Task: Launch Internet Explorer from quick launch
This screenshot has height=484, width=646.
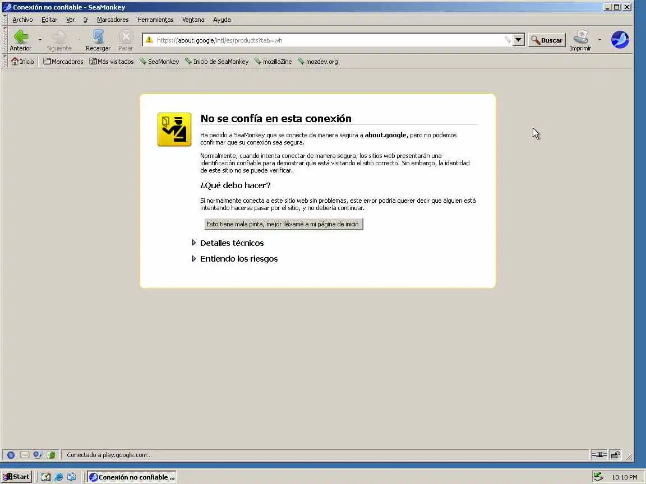Action: 59,477
